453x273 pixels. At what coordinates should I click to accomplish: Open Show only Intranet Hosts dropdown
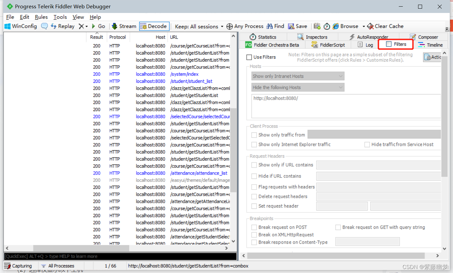point(298,76)
